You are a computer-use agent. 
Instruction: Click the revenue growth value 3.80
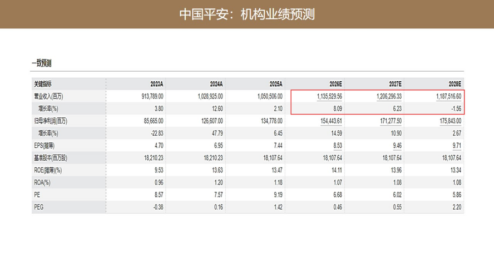click(159, 108)
